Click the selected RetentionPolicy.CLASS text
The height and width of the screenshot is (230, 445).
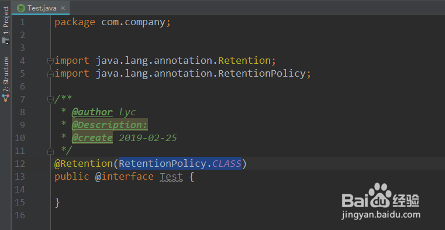pyautogui.click(x=180, y=163)
